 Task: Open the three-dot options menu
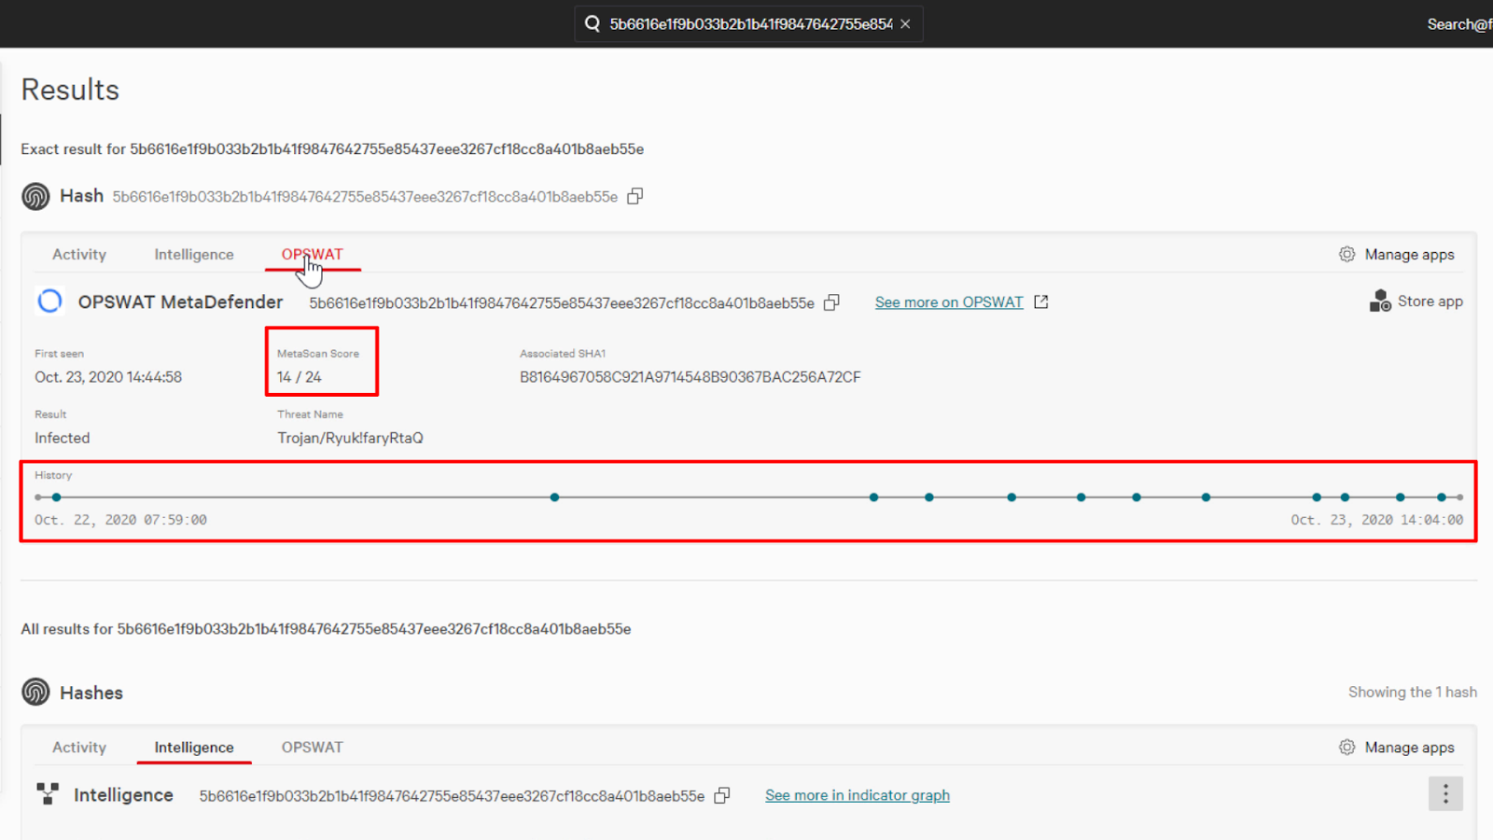[x=1445, y=794]
